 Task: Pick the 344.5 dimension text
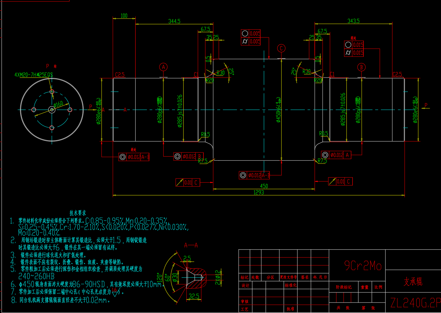174,21
